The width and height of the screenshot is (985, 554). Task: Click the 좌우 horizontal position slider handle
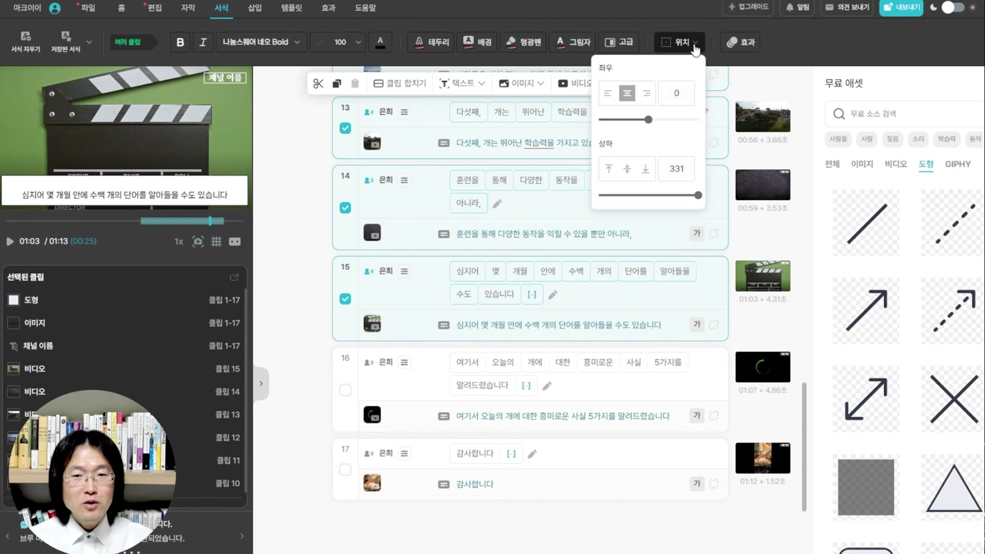click(x=648, y=119)
